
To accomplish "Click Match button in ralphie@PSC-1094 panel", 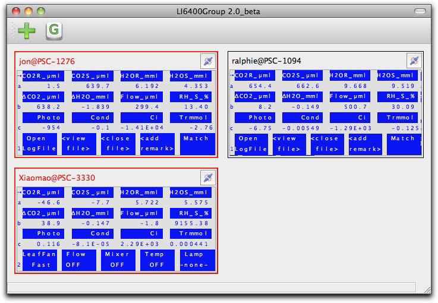I will click(404, 144).
